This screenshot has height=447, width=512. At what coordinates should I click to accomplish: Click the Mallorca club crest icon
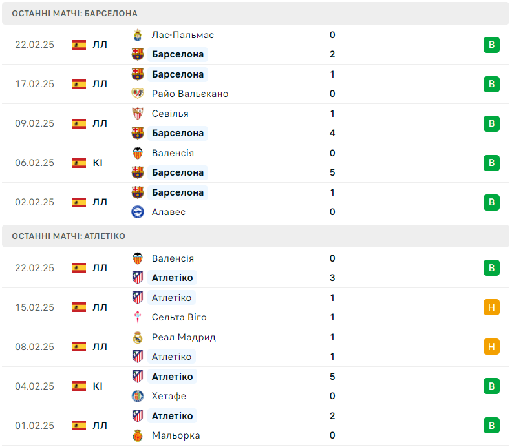coord(138,435)
